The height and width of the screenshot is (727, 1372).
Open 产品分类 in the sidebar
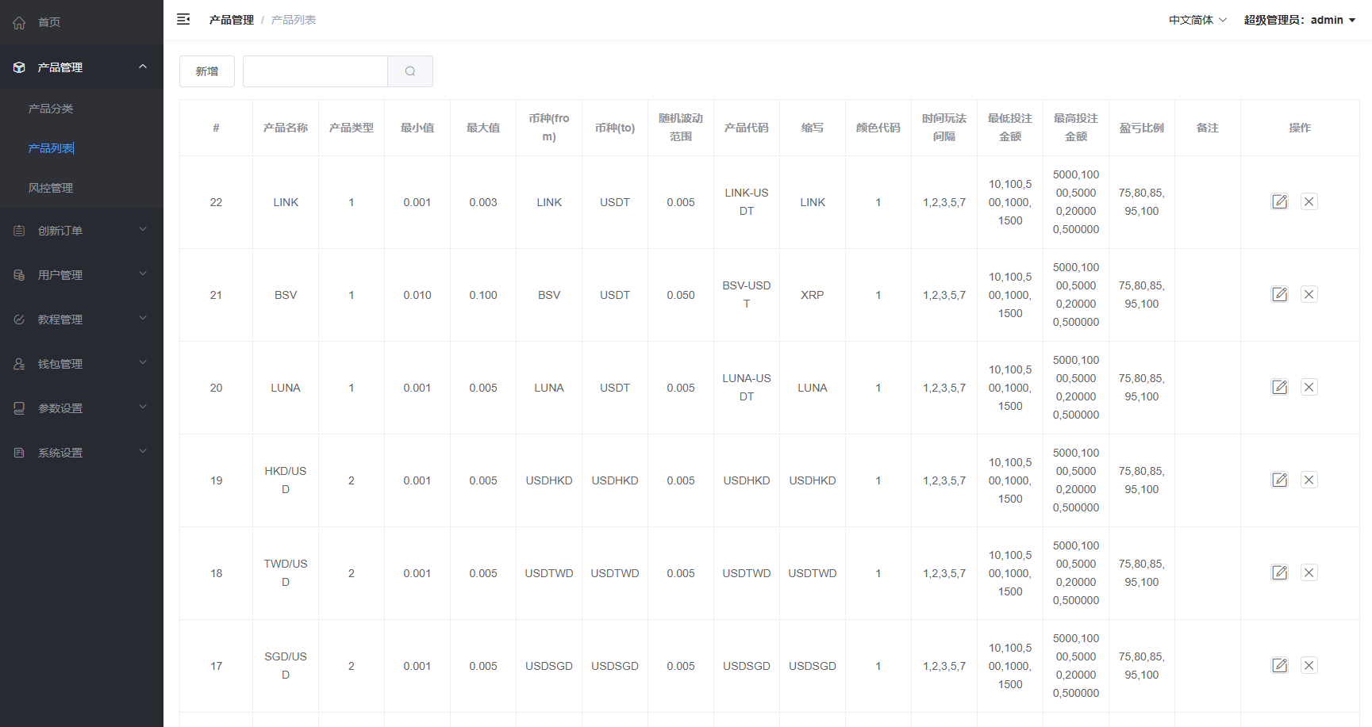pos(51,109)
